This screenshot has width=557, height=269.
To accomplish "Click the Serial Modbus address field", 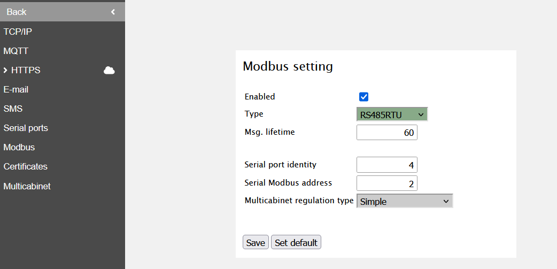I will (x=386, y=183).
